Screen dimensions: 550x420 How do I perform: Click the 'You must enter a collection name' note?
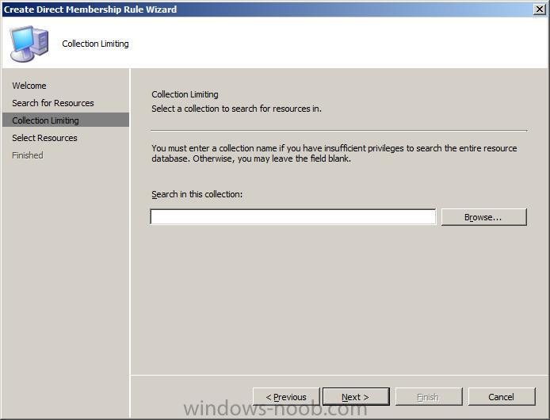334,153
